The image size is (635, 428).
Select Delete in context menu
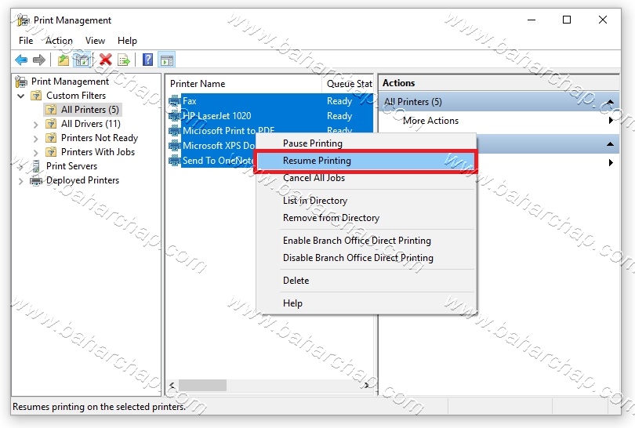[x=296, y=281]
